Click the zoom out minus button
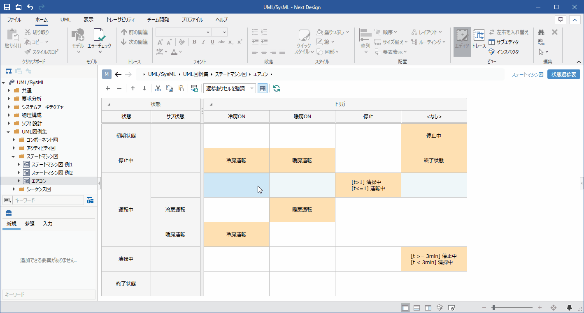This screenshot has height=313, width=584. (484, 307)
